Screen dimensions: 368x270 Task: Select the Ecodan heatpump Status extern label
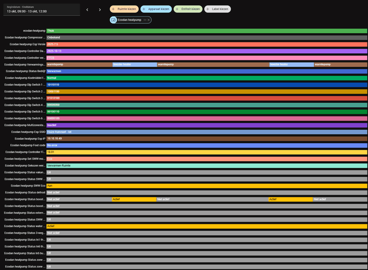click(x=25, y=213)
